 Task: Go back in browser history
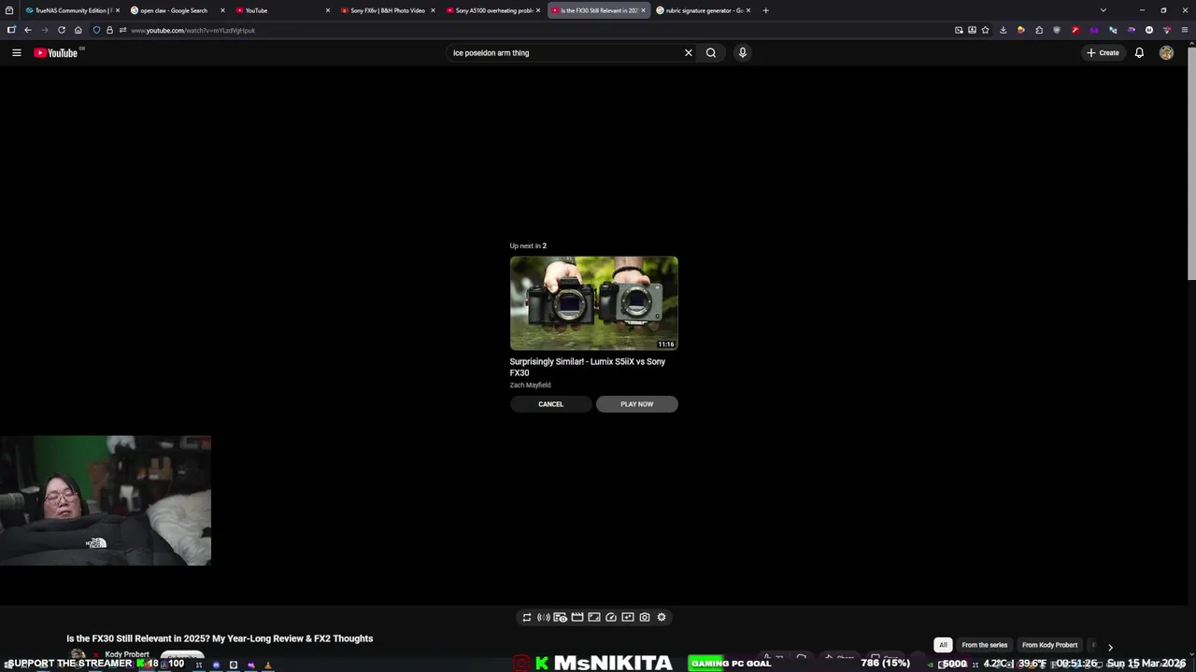coord(27,30)
